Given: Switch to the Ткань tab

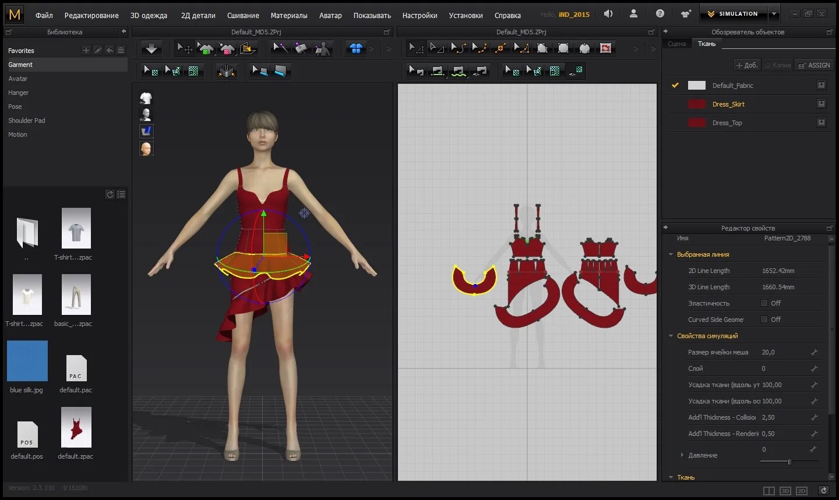Looking at the screenshot, I should coord(707,44).
